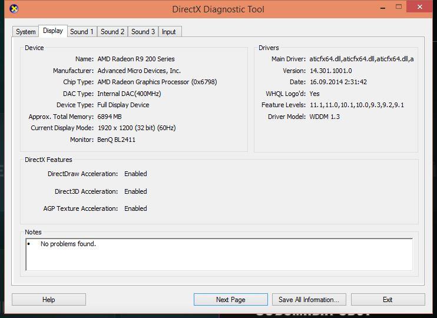
Task: Click the Help button
Action: (x=49, y=300)
